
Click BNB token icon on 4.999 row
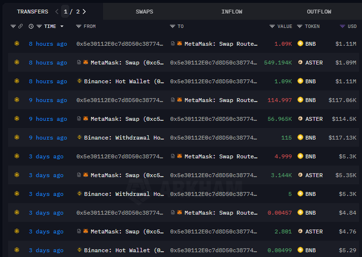pyautogui.click(x=300, y=156)
